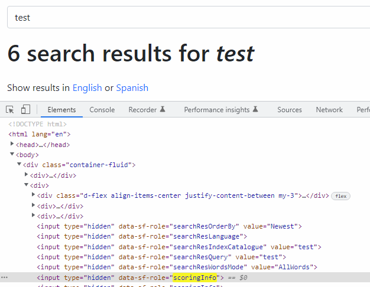This screenshot has width=370, height=287.
Task: Click the Recorder experimental flask icon
Action: point(163,109)
